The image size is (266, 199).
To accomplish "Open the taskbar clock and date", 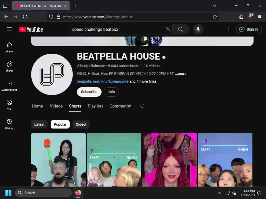I will [x=248, y=193].
